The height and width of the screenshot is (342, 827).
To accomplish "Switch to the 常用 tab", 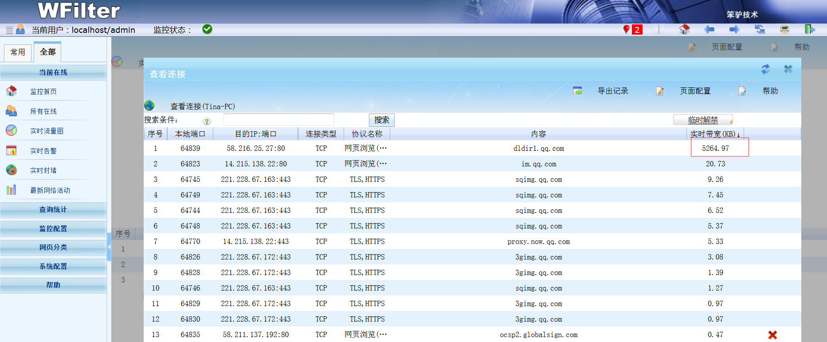I will point(18,52).
